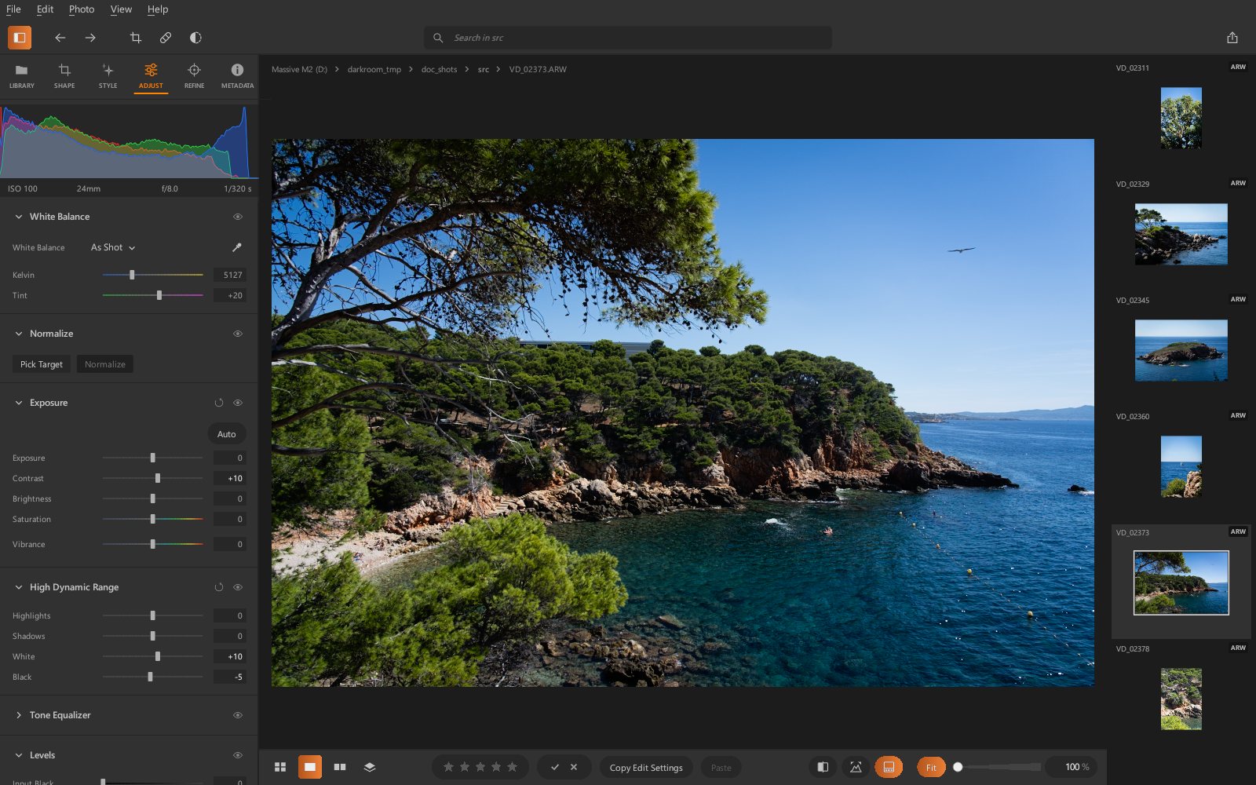Screen dimensions: 1256x785
Task: Accept photo with checkmark flag
Action: tap(555, 767)
